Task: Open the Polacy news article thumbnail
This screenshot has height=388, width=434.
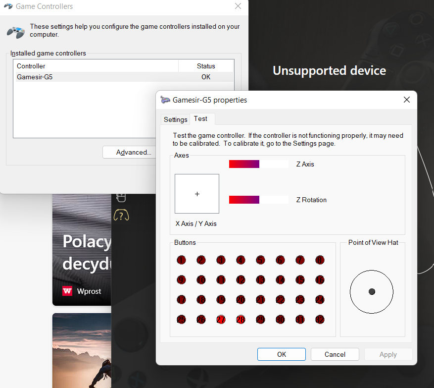Action: (82, 250)
